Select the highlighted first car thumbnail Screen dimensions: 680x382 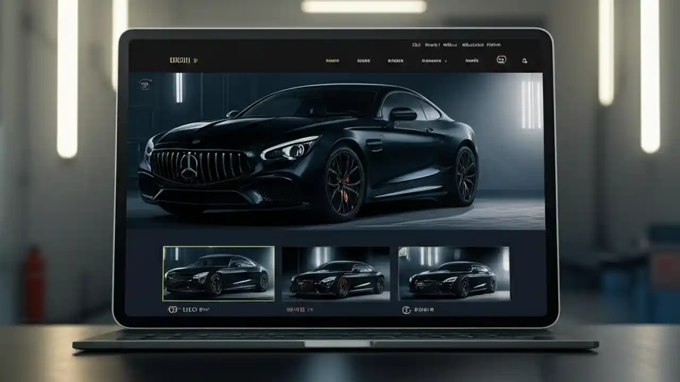218,273
